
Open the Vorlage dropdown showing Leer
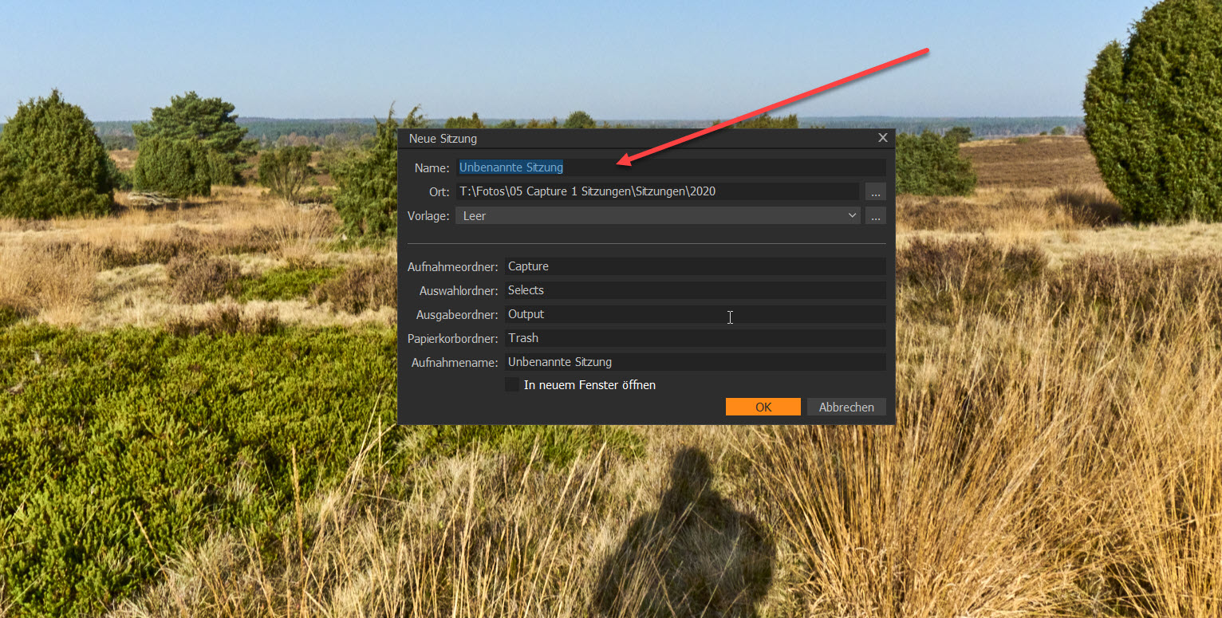click(658, 215)
